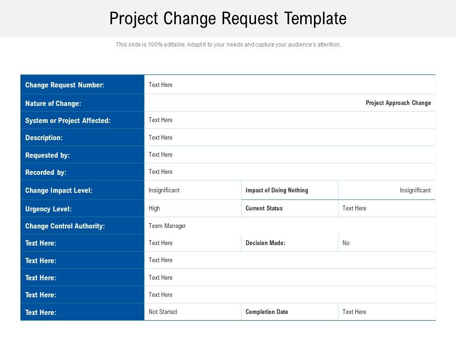Click the Change Impact Level label
The image size is (456, 342).
tap(59, 190)
